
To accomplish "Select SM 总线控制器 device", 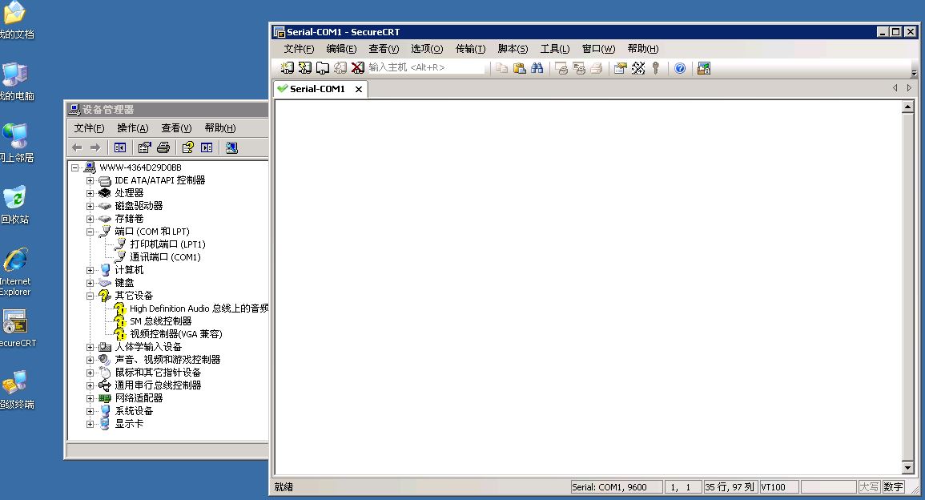I will coord(160,321).
